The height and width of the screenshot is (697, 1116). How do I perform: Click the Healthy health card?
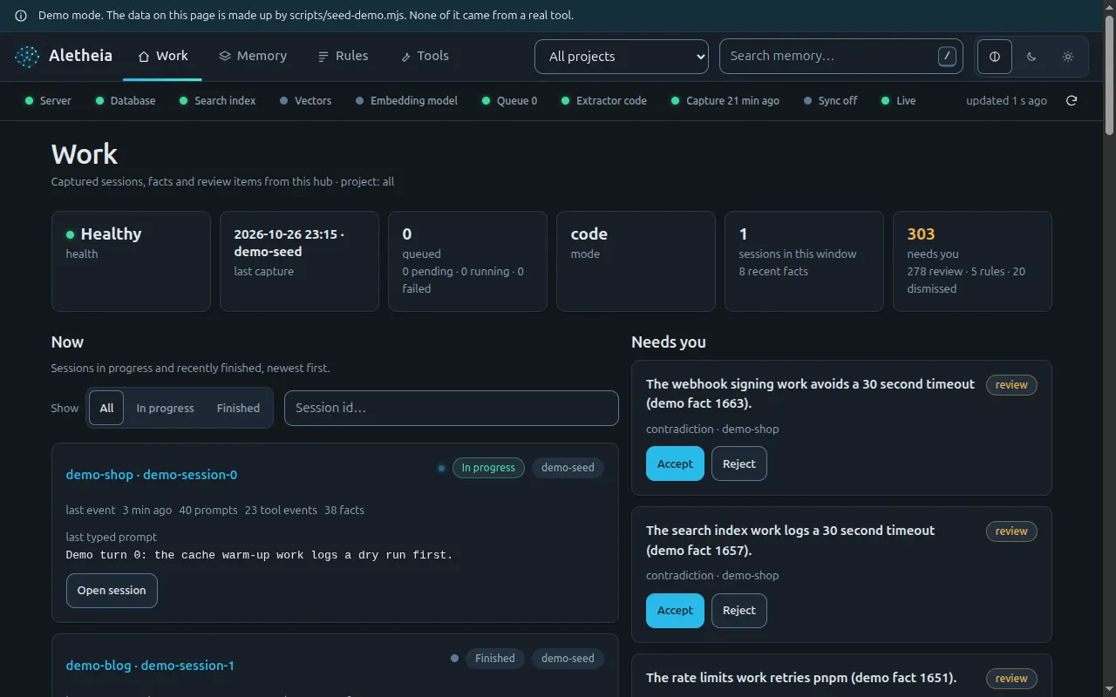coord(131,261)
